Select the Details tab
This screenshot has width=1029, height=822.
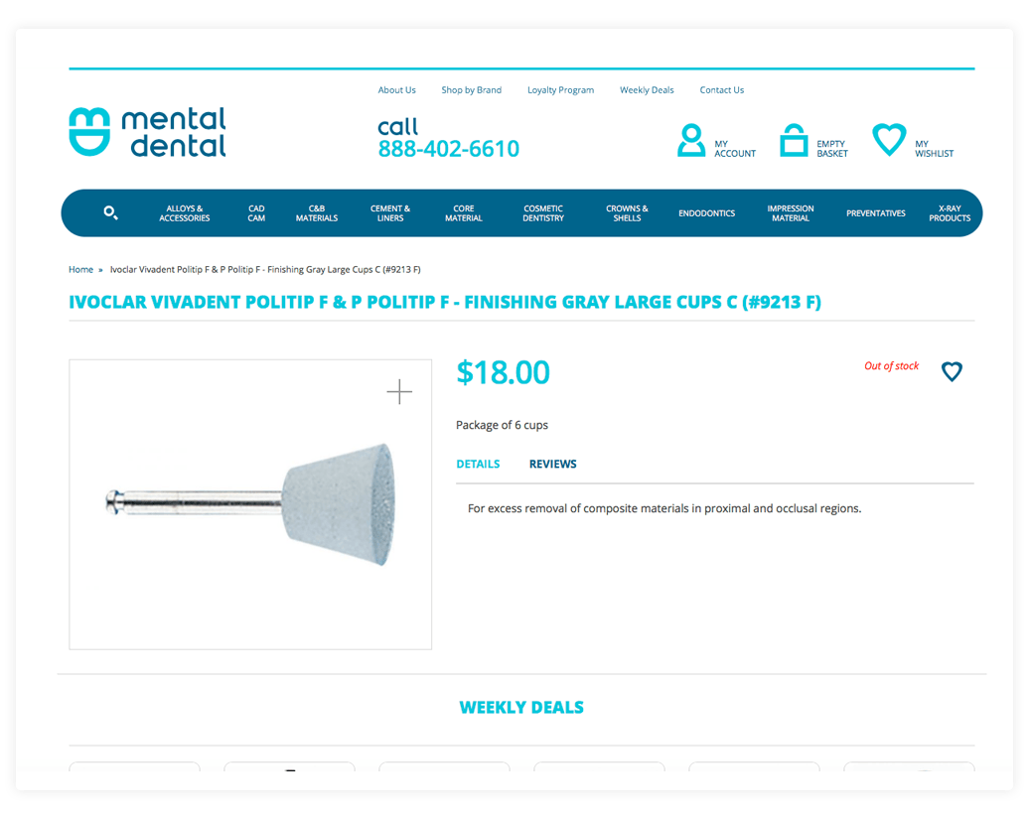pos(478,464)
